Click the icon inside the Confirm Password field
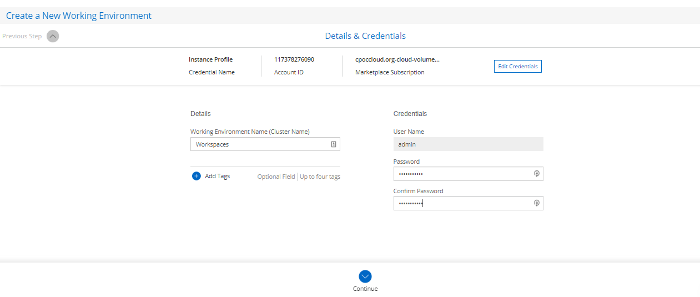 click(536, 203)
